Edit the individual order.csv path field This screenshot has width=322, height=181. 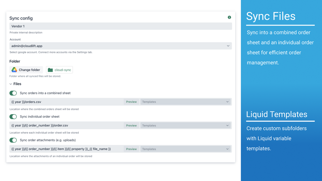(x=67, y=125)
